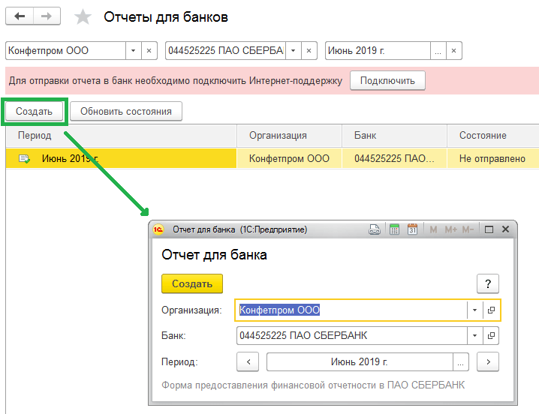
Task: Go to next period in dialog
Action: [x=488, y=361]
